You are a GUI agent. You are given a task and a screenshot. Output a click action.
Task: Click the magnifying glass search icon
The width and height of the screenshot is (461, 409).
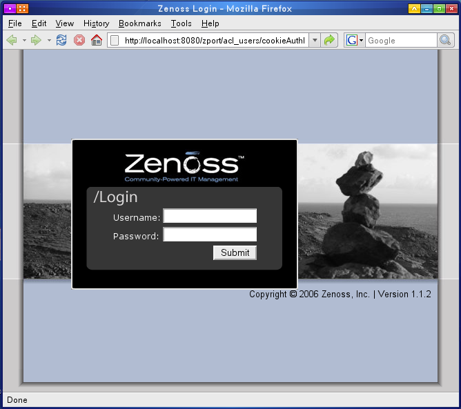pos(445,40)
